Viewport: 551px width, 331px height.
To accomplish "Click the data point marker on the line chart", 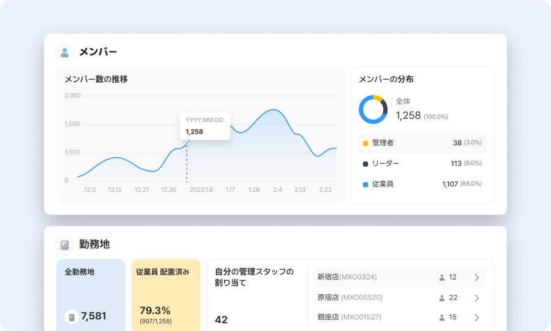I will coord(187,142).
